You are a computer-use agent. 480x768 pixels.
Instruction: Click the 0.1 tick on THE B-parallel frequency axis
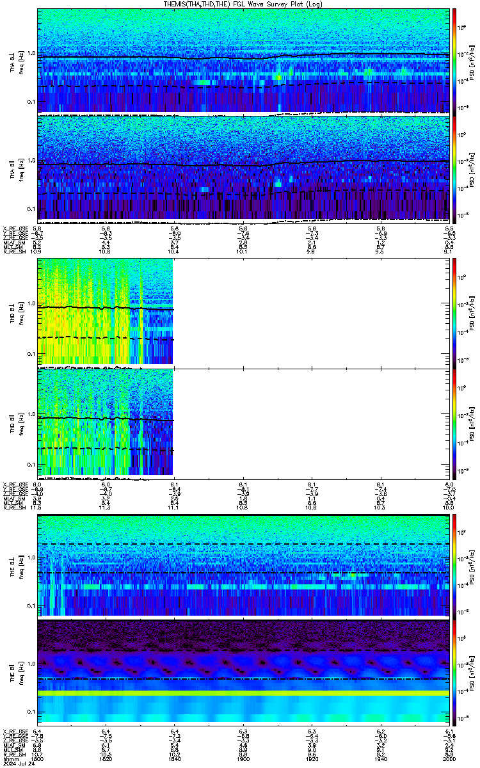pyautogui.click(x=31, y=711)
